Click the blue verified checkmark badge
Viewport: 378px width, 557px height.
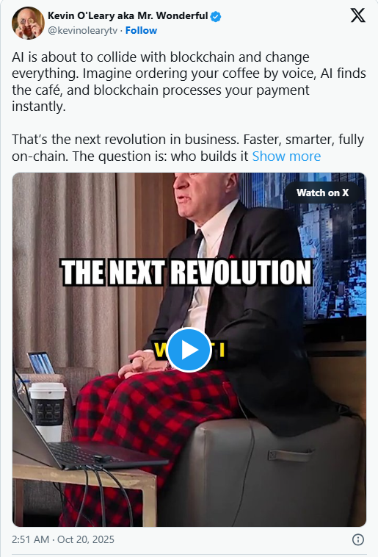click(x=216, y=16)
